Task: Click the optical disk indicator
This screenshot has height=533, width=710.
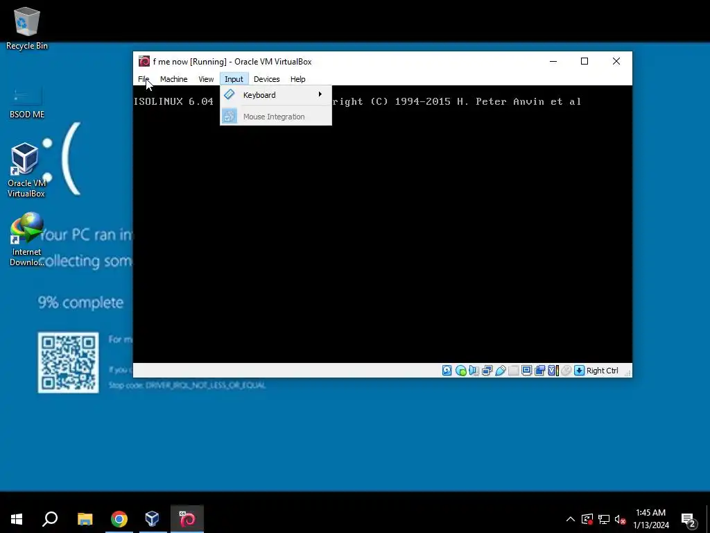Action: click(461, 371)
